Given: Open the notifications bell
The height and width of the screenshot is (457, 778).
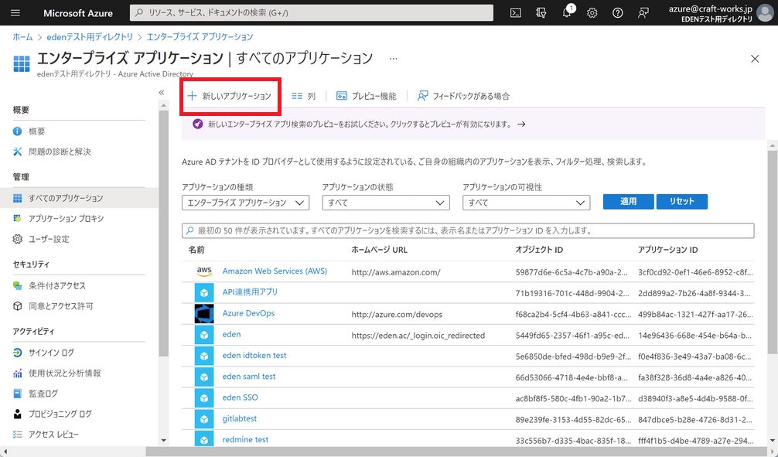Looking at the screenshot, I should [x=567, y=13].
